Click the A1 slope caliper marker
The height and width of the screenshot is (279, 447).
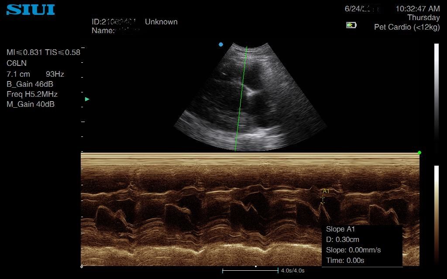(x=323, y=200)
